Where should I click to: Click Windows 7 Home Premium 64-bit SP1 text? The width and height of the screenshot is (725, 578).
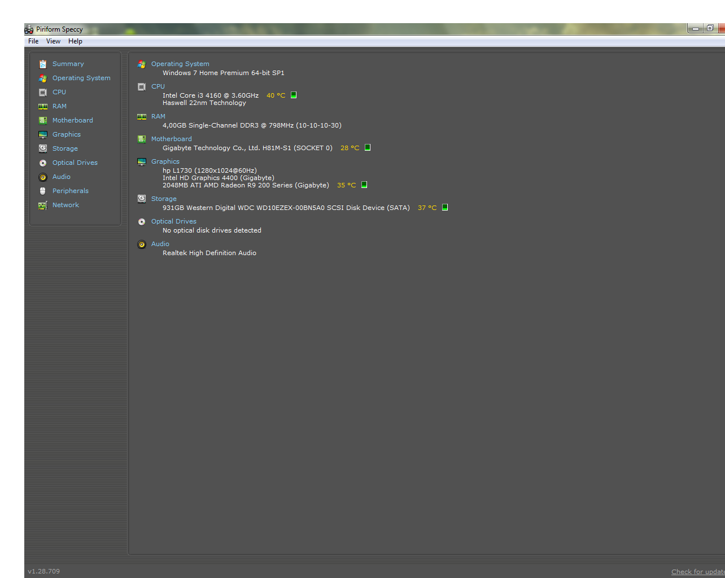(x=224, y=73)
